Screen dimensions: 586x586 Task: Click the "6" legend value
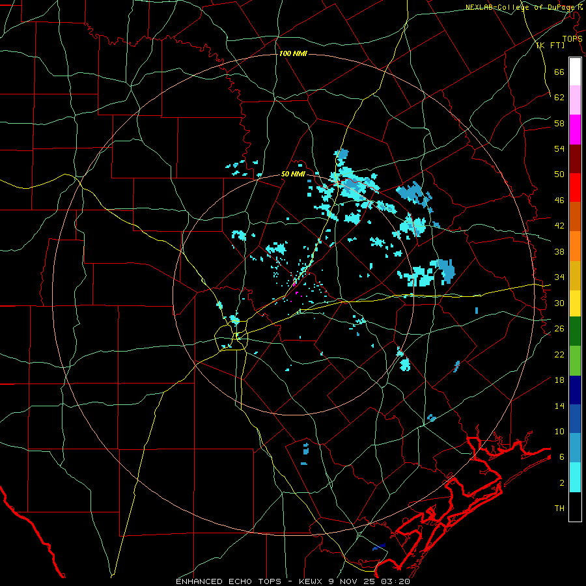pyautogui.click(x=562, y=456)
